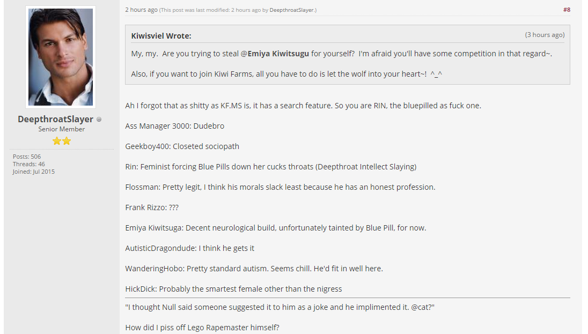Open the DeepthroatSlayer avatar picture
The image size is (588, 334).
coord(61,57)
